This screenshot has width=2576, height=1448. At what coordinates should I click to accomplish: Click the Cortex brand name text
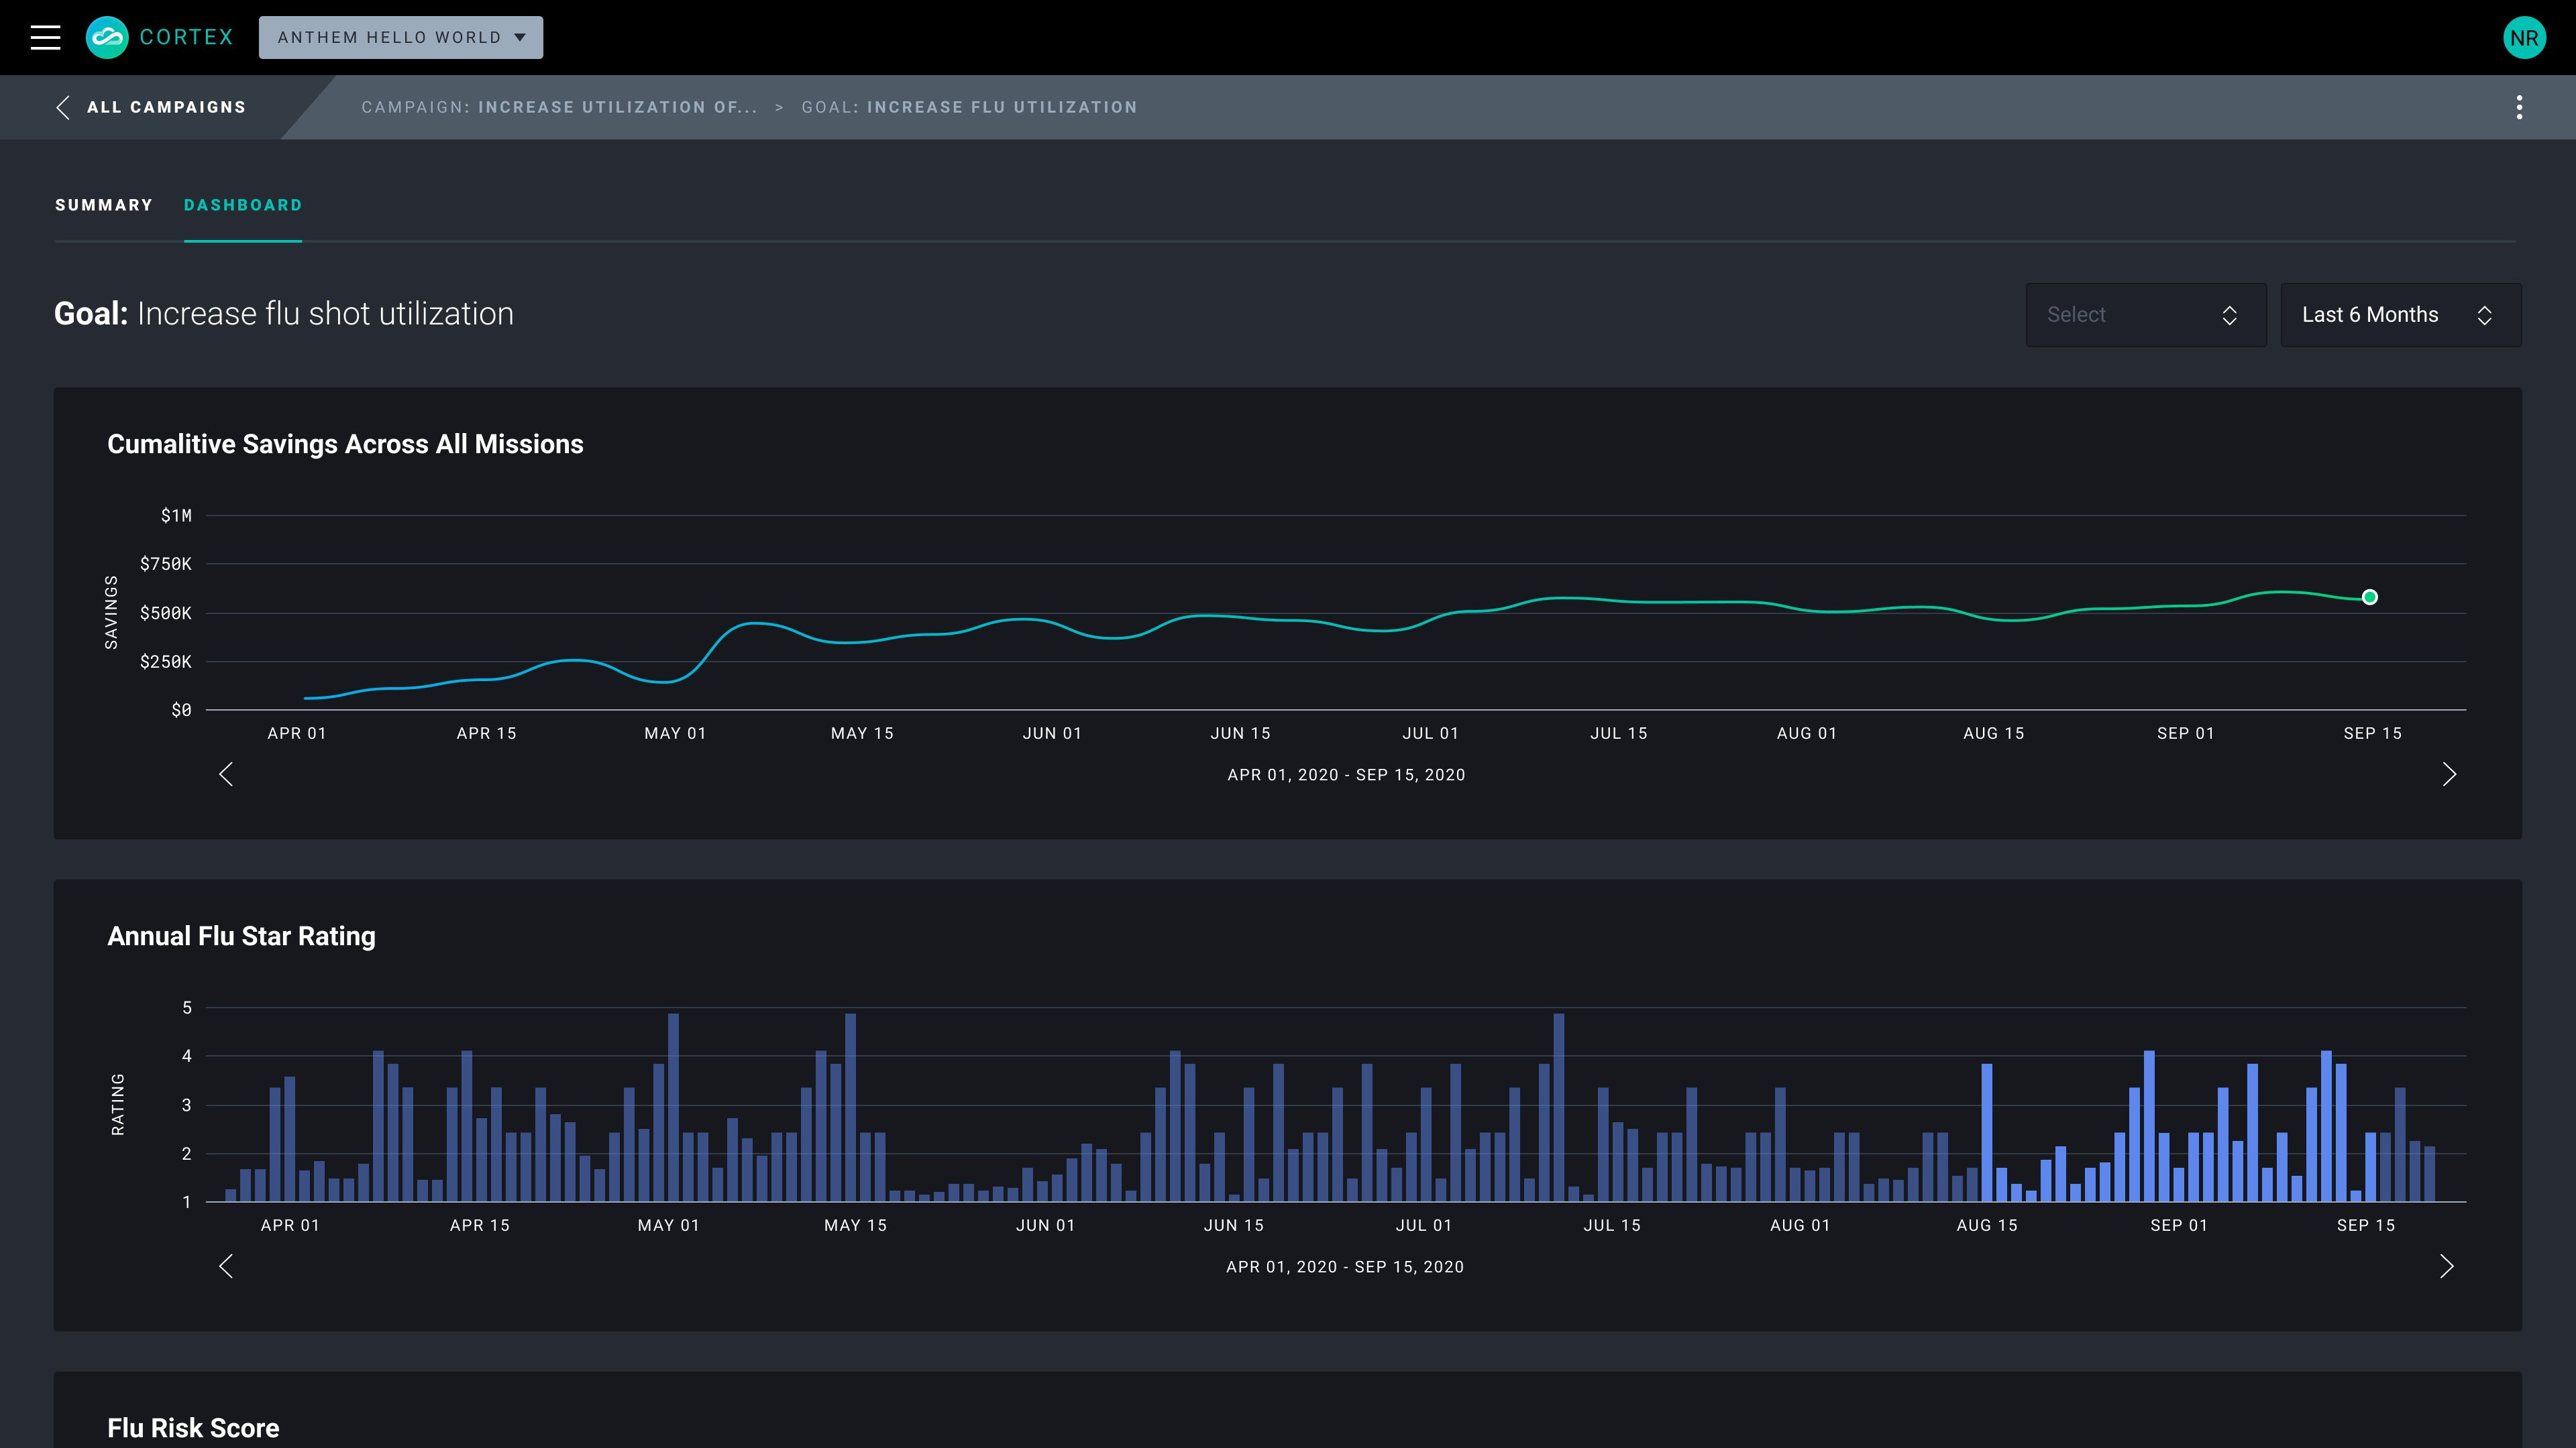(x=186, y=38)
